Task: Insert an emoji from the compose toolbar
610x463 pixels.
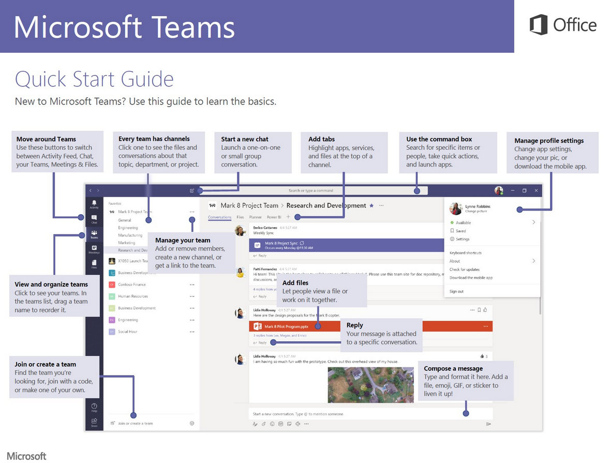Action: pos(272,424)
